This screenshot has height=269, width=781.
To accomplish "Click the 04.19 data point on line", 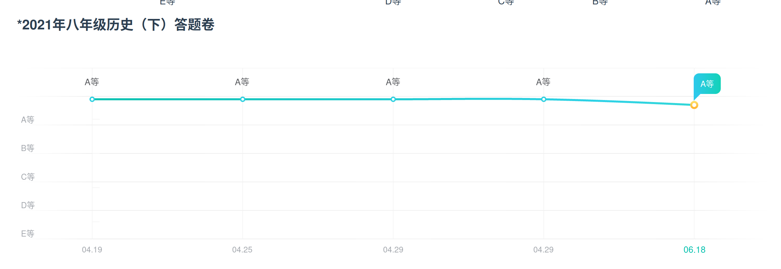I will 92,99.
